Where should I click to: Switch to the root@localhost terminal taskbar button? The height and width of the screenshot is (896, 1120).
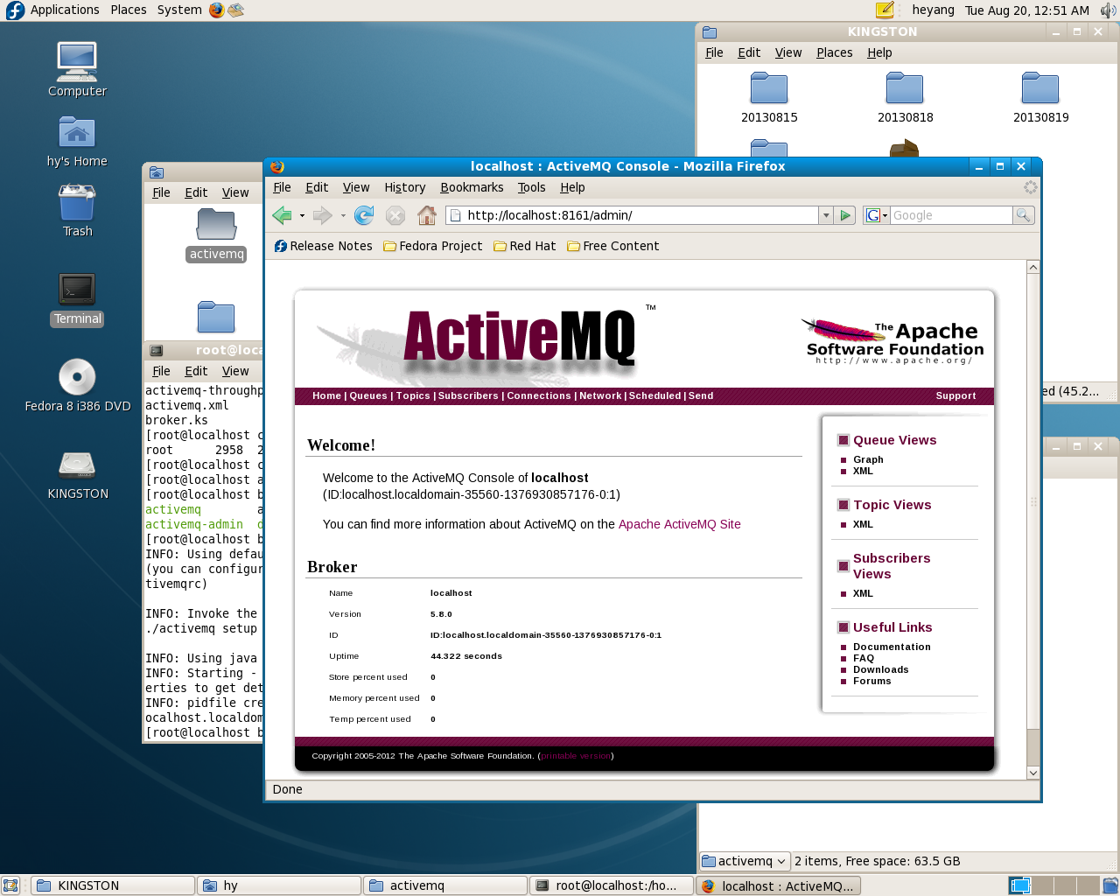coord(611,885)
